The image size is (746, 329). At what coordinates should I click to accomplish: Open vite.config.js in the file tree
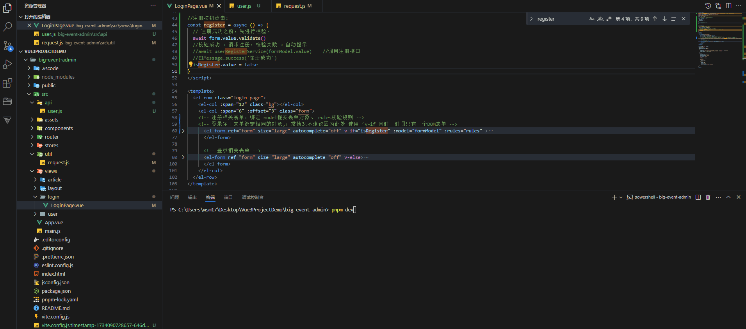(55, 317)
